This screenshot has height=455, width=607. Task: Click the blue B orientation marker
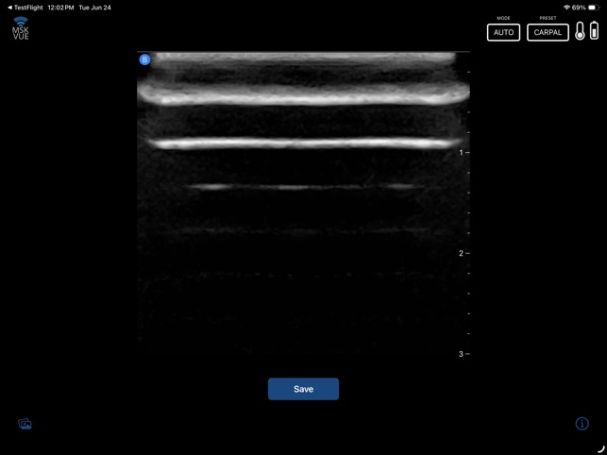(x=144, y=59)
